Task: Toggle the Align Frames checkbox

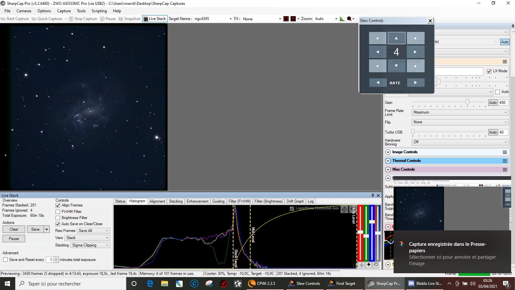Action: (x=58, y=205)
